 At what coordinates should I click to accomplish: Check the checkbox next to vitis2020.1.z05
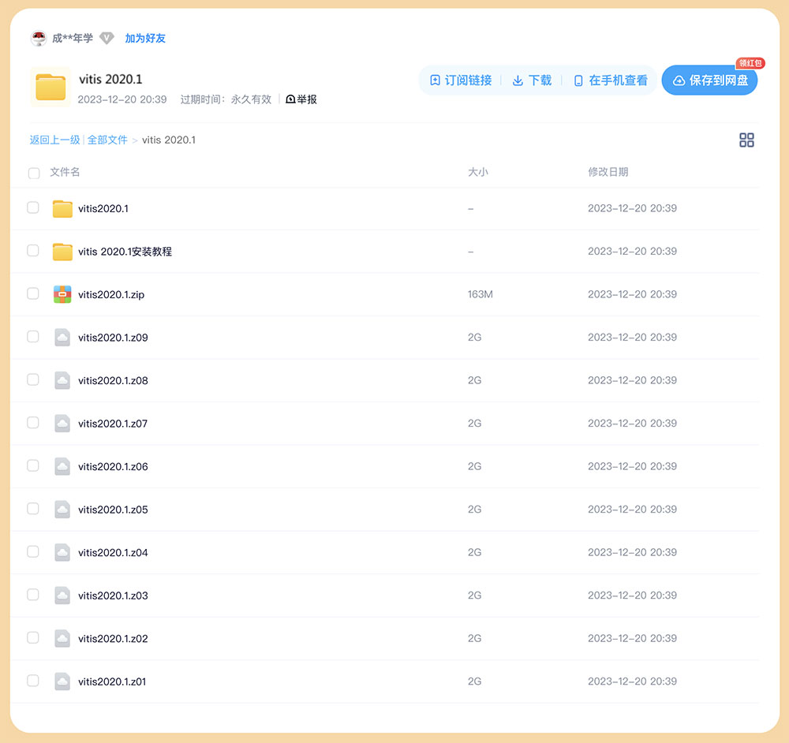(32, 509)
